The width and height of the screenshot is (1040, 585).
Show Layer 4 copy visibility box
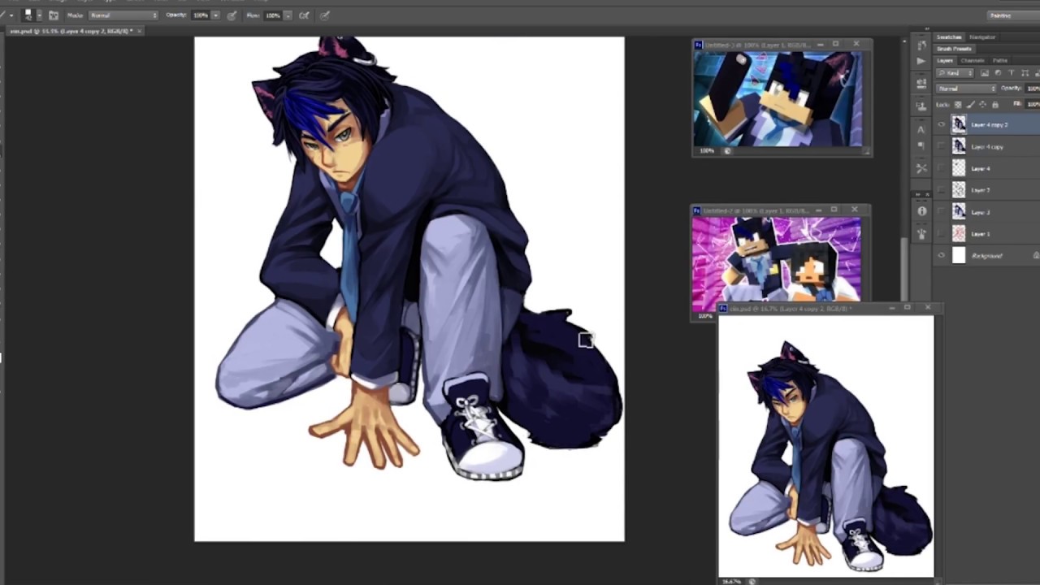coord(941,146)
